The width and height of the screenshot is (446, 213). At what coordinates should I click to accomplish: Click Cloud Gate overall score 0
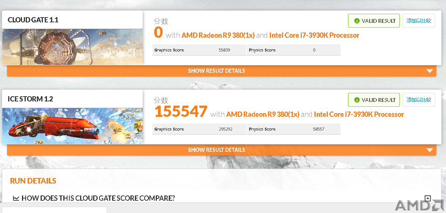(158, 32)
